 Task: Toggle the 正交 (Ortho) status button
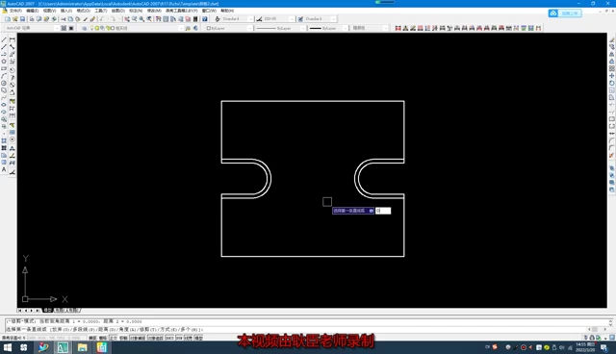[x=114, y=338]
